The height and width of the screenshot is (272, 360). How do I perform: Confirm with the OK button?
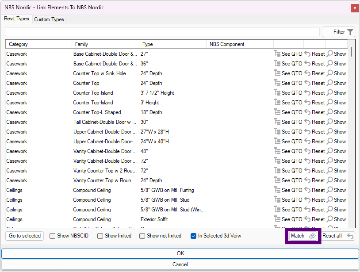point(180,253)
